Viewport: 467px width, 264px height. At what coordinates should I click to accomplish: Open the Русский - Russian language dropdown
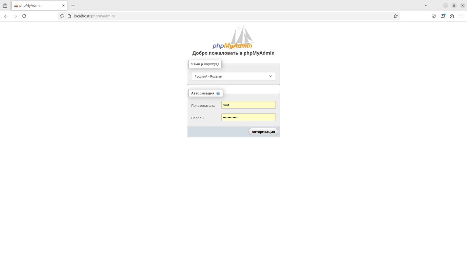[233, 76]
